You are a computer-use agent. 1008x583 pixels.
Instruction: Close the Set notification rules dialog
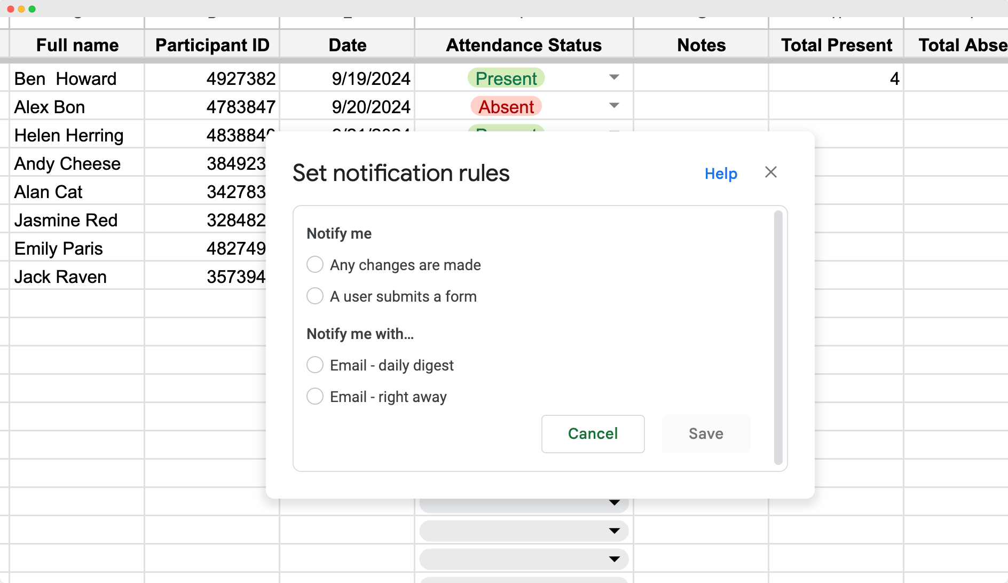click(x=770, y=172)
